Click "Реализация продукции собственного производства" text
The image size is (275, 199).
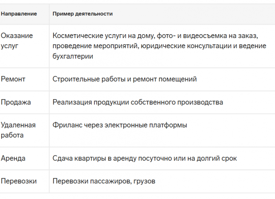coord(138,102)
